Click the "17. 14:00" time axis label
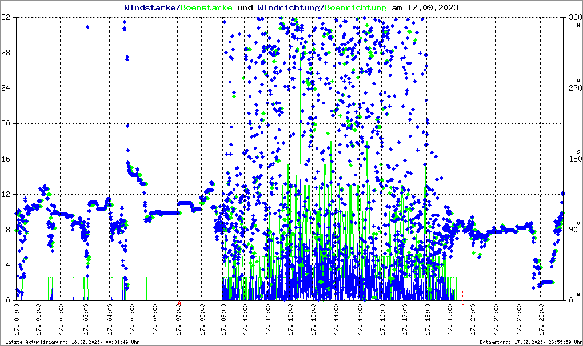This screenshot has width=583, height=346. pos(336,319)
